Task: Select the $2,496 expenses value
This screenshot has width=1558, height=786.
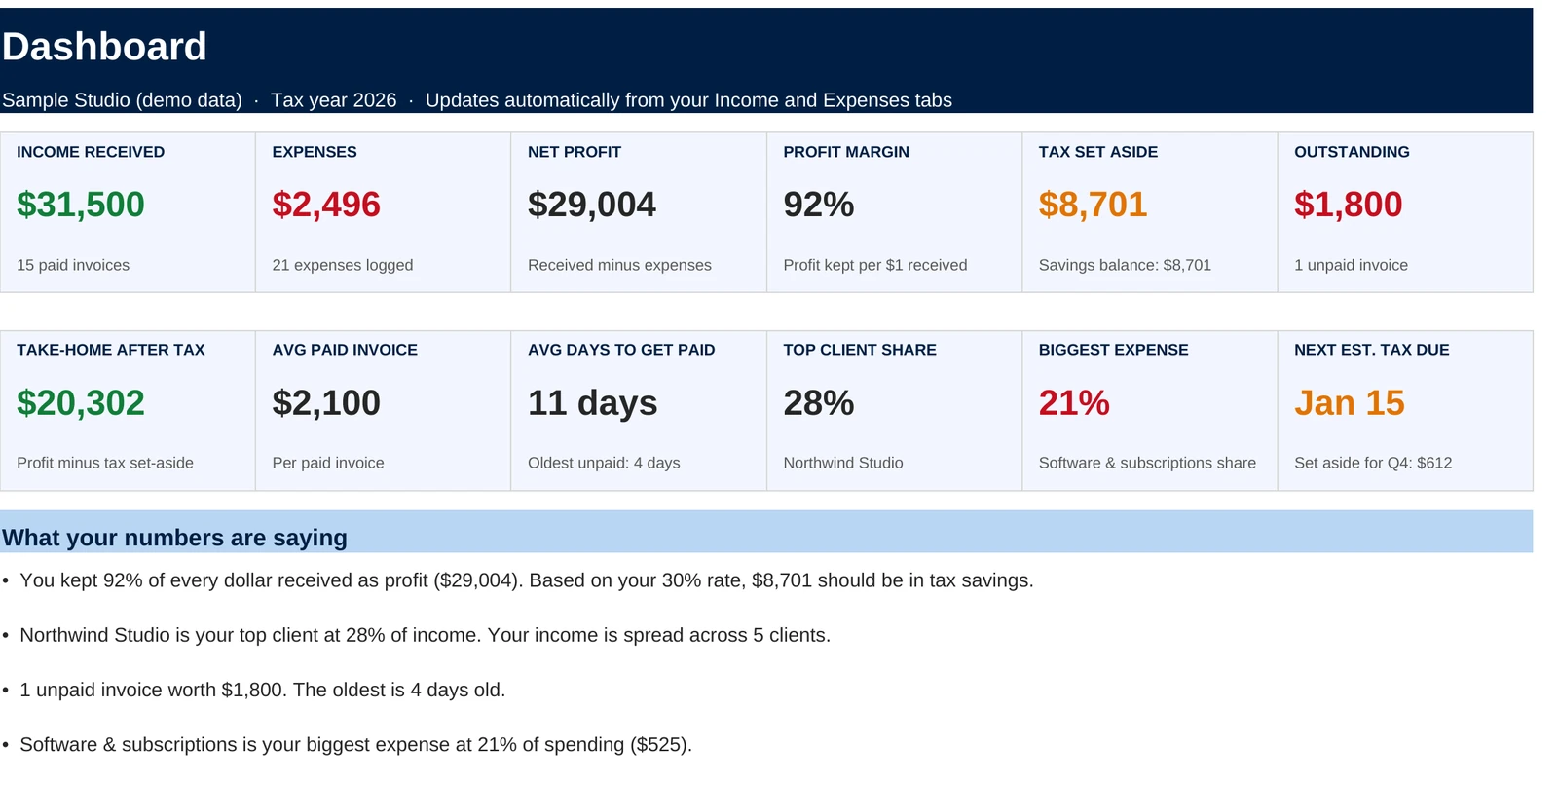Action: 326,205
